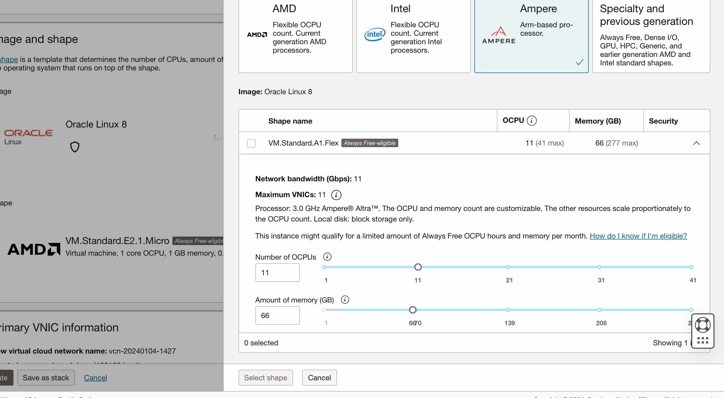Click the Ampere selected checkmark icon
The height and width of the screenshot is (398, 724).
coord(580,62)
